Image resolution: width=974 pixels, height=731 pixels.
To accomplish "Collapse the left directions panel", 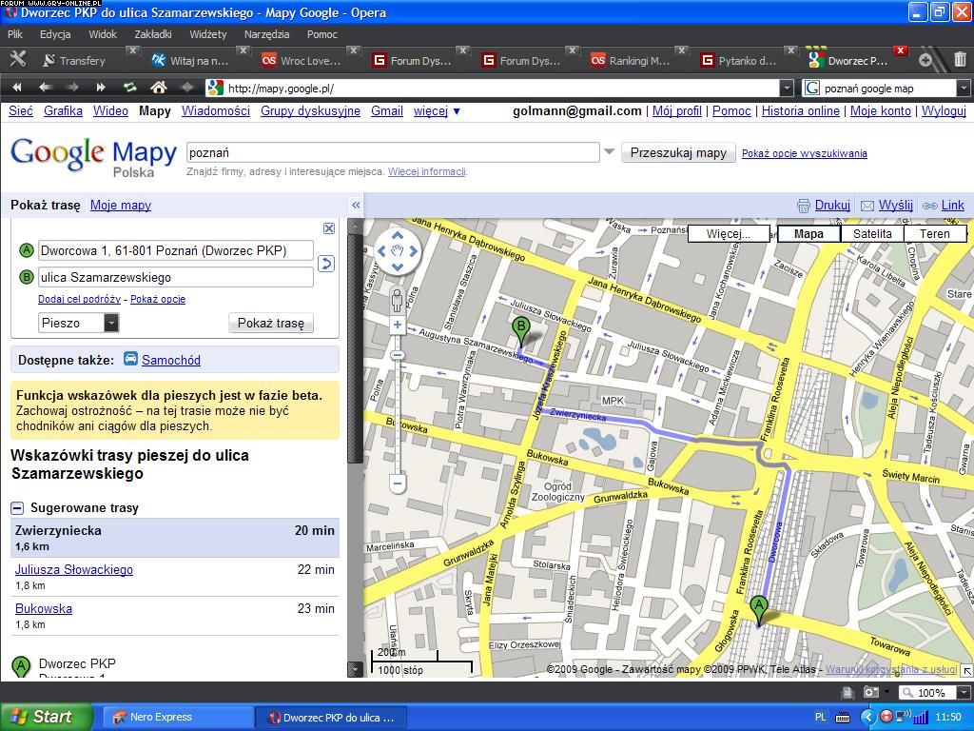I will pyautogui.click(x=356, y=206).
